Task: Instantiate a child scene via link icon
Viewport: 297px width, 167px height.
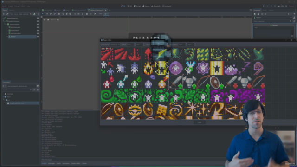Action: click(x=7, y=14)
